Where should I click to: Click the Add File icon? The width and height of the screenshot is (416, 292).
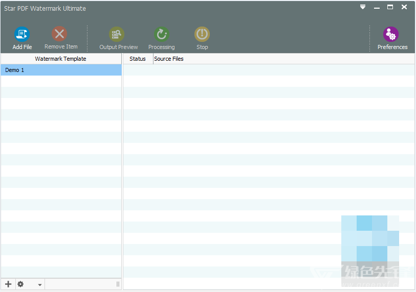(x=22, y=34)
